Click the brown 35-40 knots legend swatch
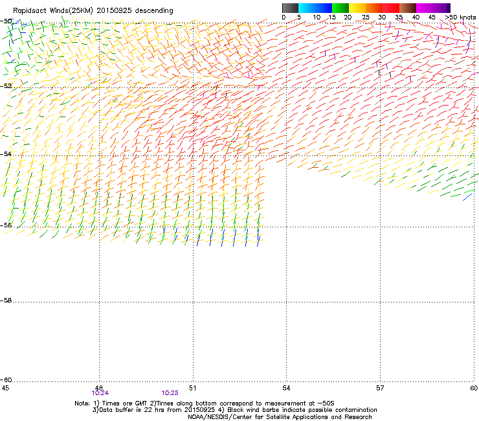This screenshot has width=479, height=421. pyautogui.click(x=408, y=8)
